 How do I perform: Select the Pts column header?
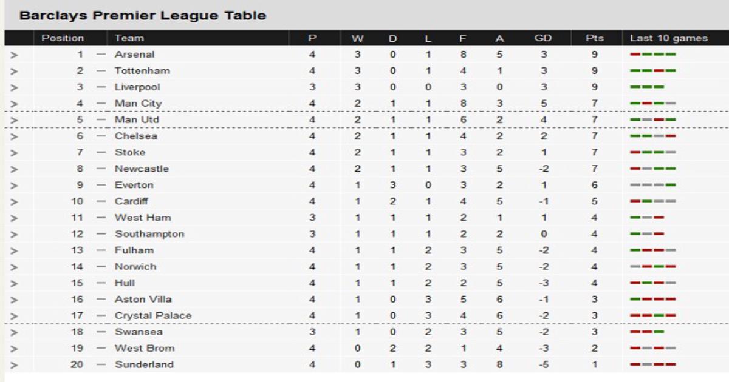tap(595, 38)
